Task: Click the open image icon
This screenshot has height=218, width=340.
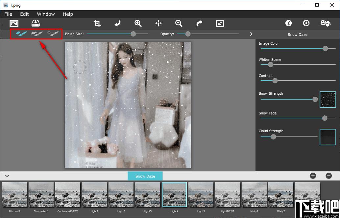Action: [x=14, y=23]
